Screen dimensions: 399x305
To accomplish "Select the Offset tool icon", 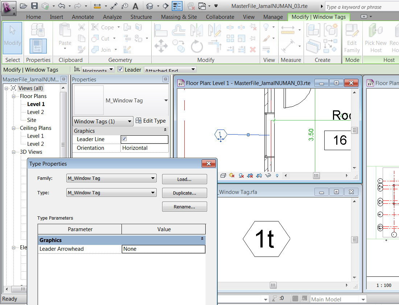I will (x=178, y=30).
